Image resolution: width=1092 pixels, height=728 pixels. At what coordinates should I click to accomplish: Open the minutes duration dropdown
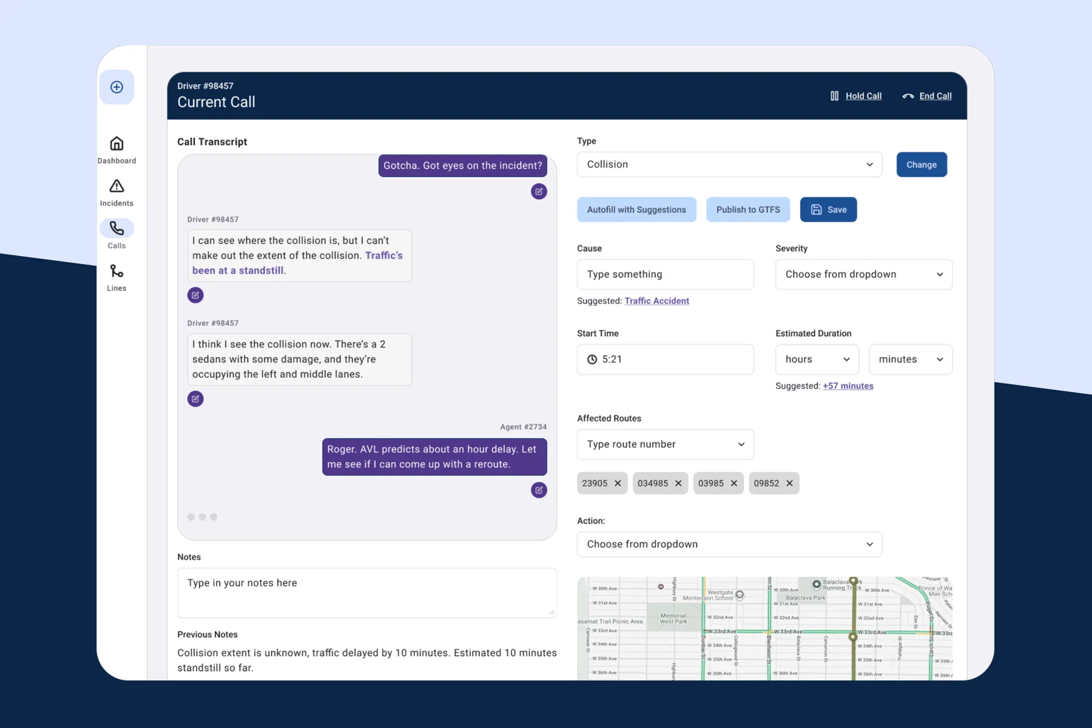[911, 359]
